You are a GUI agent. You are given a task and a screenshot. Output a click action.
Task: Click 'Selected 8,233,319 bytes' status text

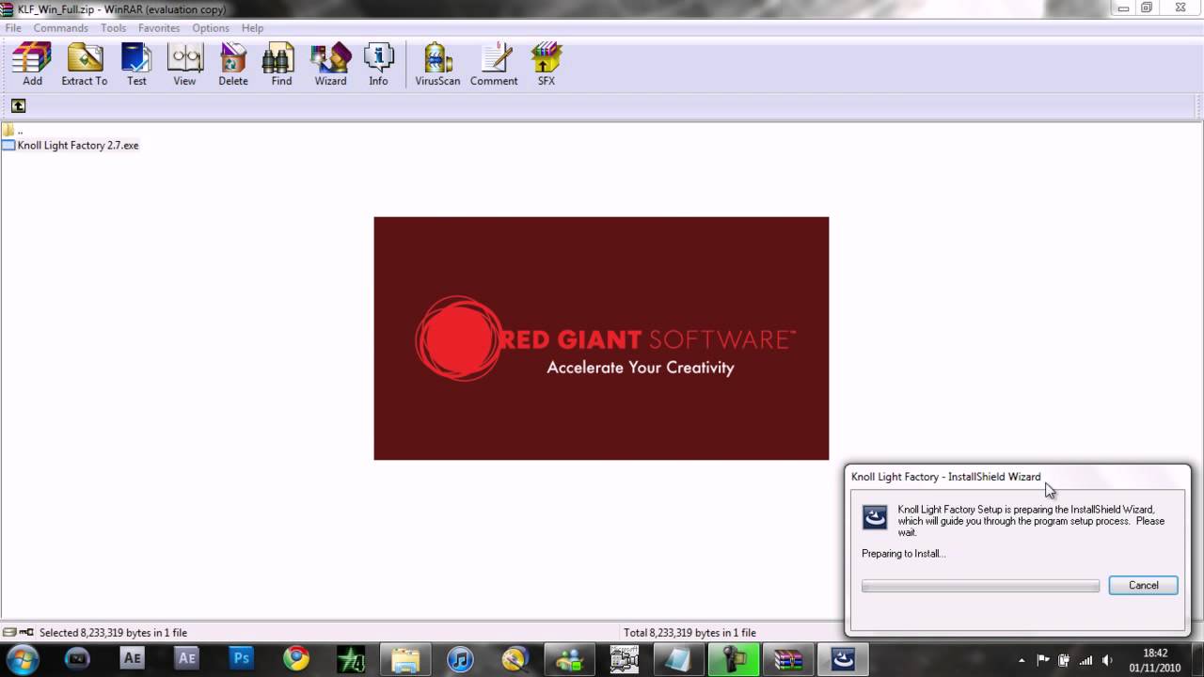pos(113,633)
